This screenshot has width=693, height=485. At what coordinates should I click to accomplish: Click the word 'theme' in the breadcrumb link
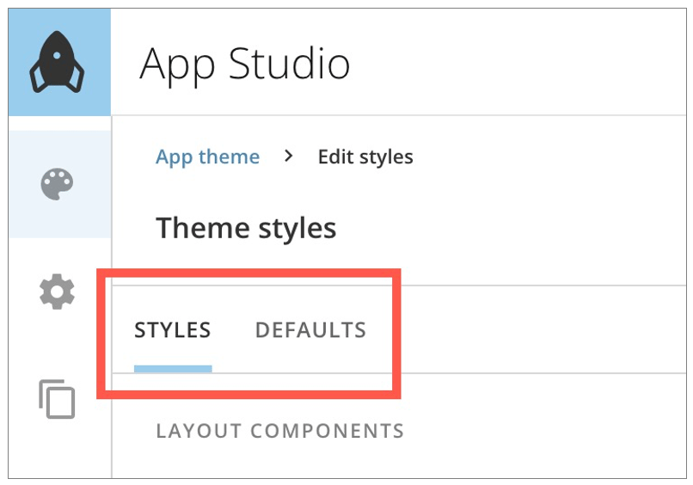(x=229, y=157)
